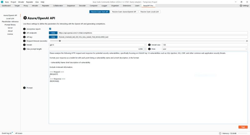Click Hide button for API endpoint
This screenshot has width=250, height=135.
pos(53,33)
